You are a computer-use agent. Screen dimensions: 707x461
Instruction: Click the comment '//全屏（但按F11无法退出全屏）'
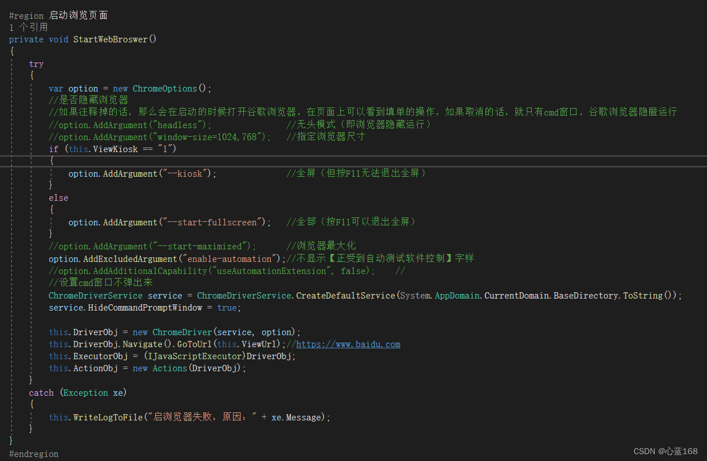(358, 173)
